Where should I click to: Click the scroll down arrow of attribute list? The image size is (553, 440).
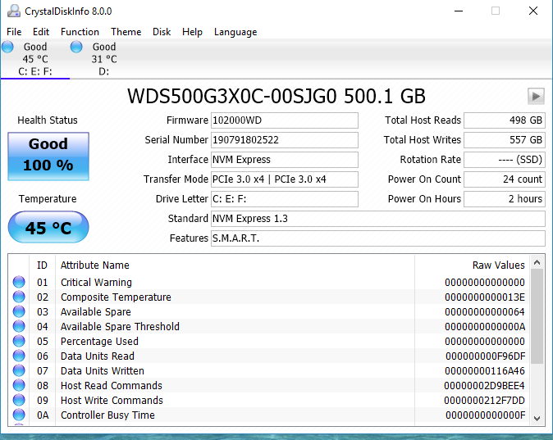pos(537,419)
